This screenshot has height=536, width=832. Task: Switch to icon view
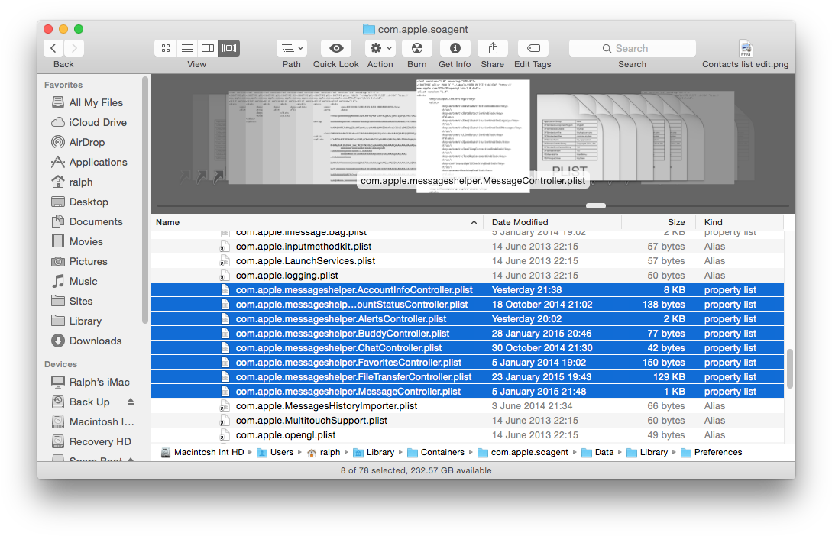point(166,48)
